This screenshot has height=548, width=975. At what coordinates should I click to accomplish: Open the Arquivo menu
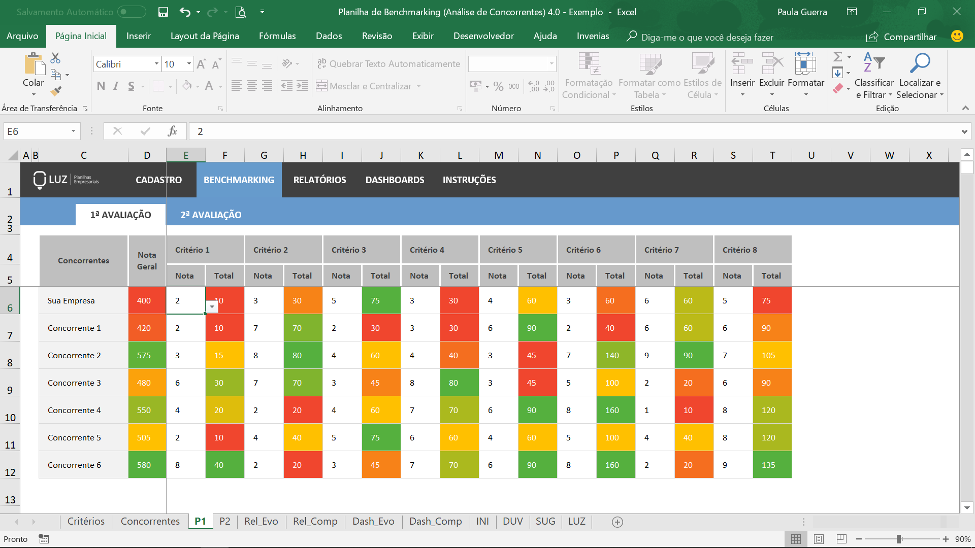click(x=22, y=36)
